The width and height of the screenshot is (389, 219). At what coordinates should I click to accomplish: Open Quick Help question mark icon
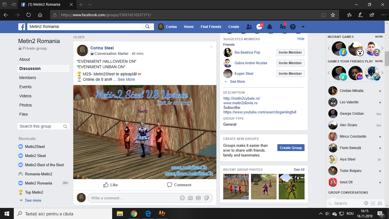click(293, 27)
